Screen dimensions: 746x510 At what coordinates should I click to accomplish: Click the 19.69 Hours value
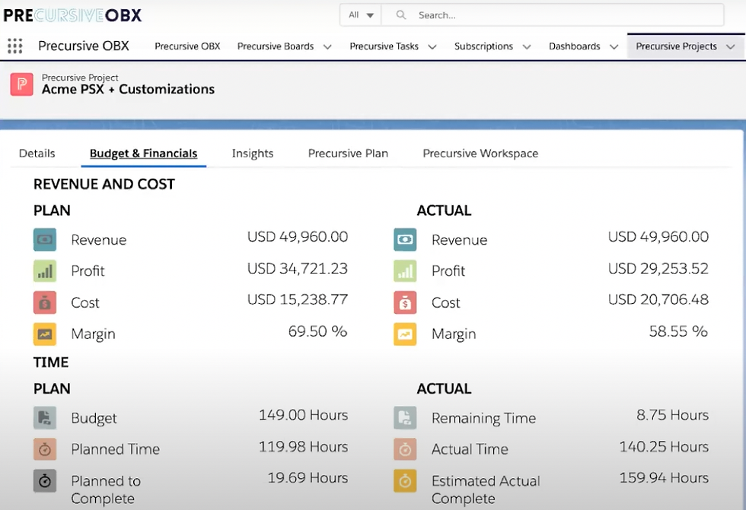click(308, 478)
